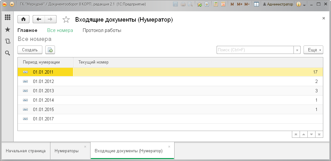
Task: Expand the small arrow next to info icon
Action: 304,5
